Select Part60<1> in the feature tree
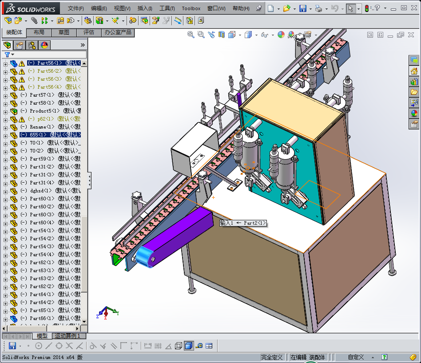Screen dimensions: 421x363 click(42, 199)
